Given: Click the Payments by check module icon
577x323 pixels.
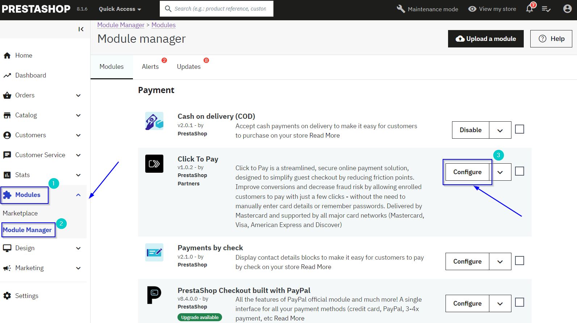Looking at the screenshot, I should click(x=154, y=252).
